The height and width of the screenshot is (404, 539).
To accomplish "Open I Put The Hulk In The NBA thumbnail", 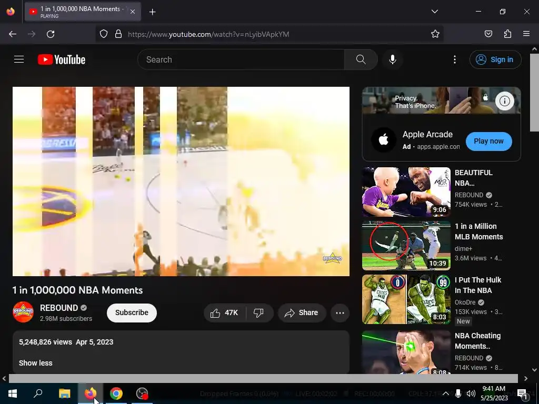I will [x=406, y=299].
